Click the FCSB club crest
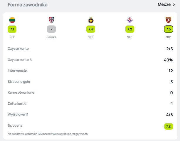 click(90, 20)
